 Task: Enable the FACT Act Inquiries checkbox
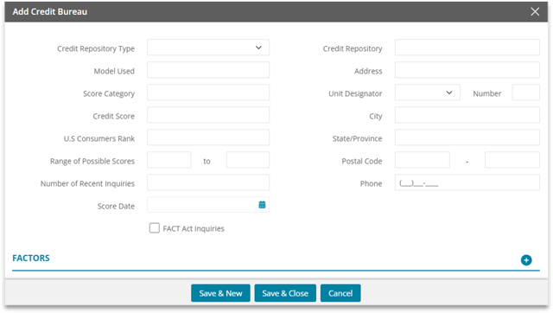click(154, 228)
